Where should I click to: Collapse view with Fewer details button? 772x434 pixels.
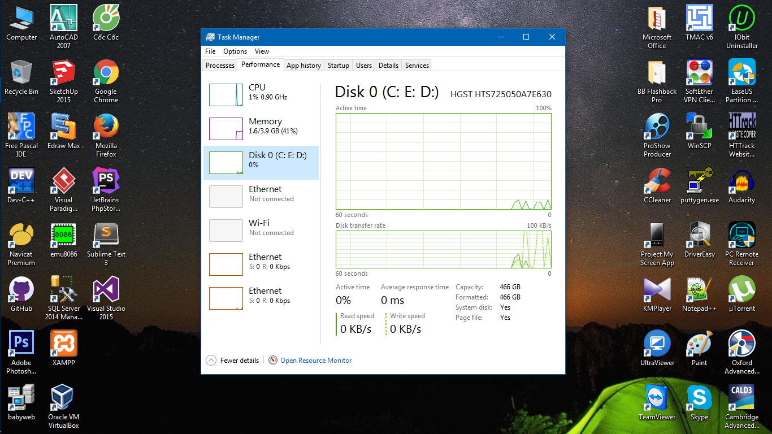[233, 360]
